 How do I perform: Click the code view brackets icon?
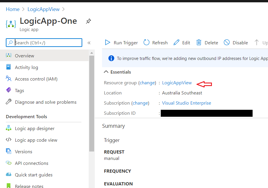8,140
